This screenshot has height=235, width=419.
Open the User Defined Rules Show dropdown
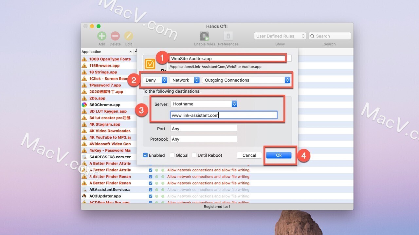[x=280, y=36]
